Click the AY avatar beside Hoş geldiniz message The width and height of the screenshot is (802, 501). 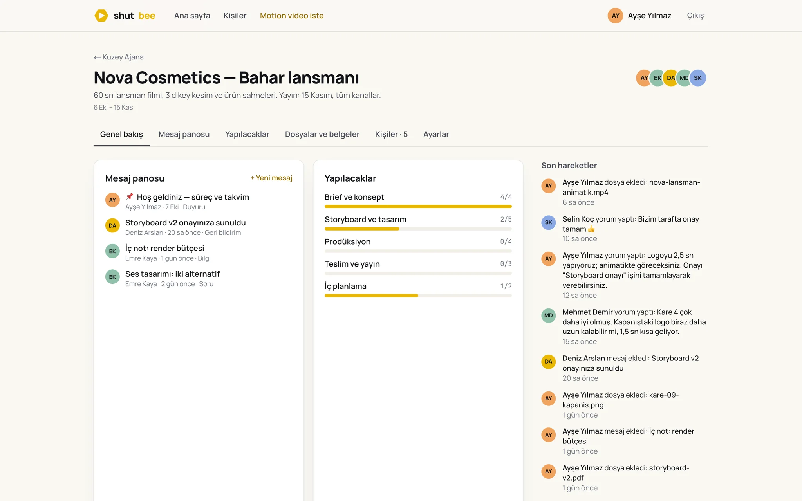112,200
